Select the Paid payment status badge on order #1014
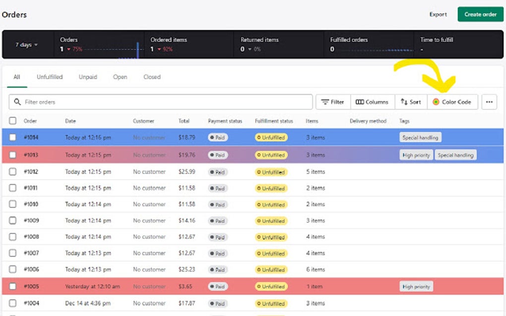Image resolution: width=506 pixels, height=316 pixels. pyautogui.click(x=217, y=138)
